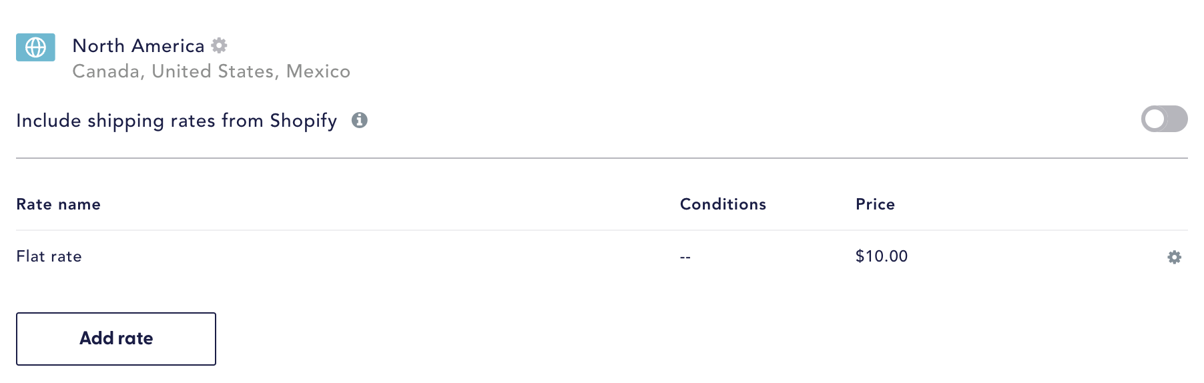Viewport: 1204px width, 383px height.
Task: Click the divider line below Shopify setting
Action: pos(602,158)
